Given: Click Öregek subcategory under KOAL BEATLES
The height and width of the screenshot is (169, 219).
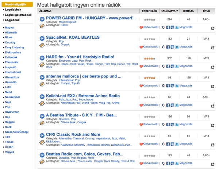Looking at the screenshot, I should click(65, 45).
